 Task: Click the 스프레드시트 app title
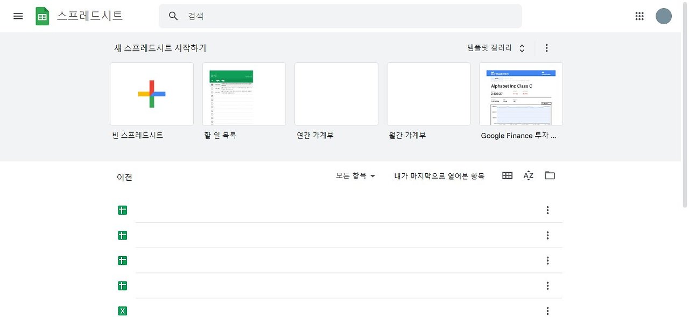(x=90, y=16)
